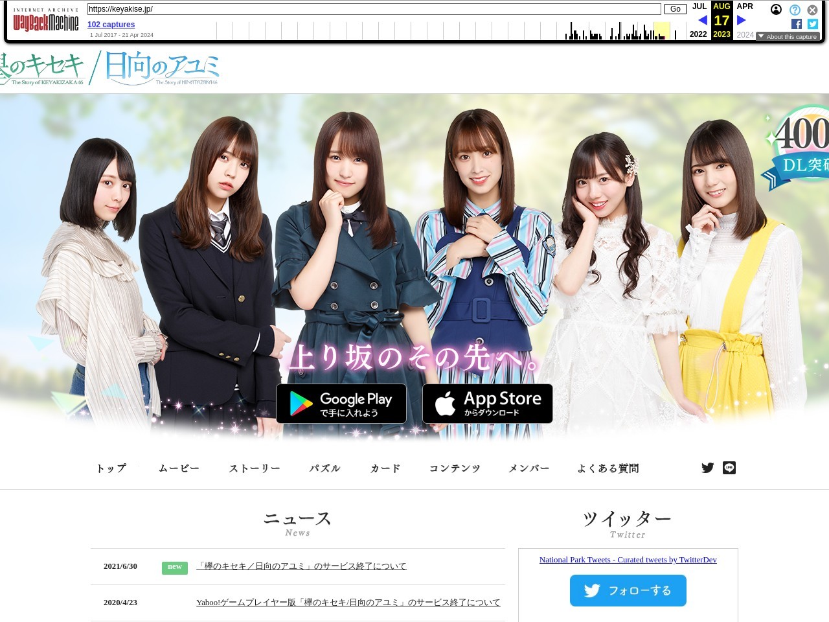Open the Wayback user account icon
This screenshot has width=829, height=622.
[x=776, y=9]
